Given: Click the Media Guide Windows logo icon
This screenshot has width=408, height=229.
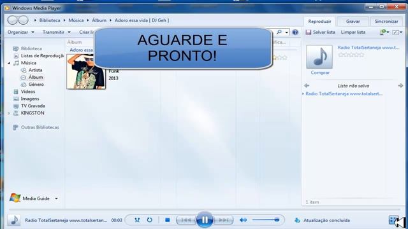Looking at the screenshot, I should (15, 198).
